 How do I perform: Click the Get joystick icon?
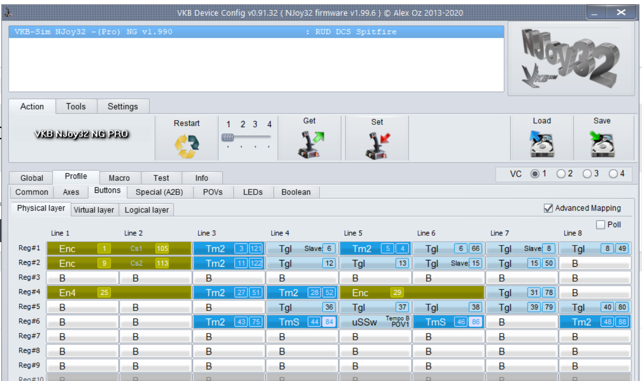click(x=310, y=145)
